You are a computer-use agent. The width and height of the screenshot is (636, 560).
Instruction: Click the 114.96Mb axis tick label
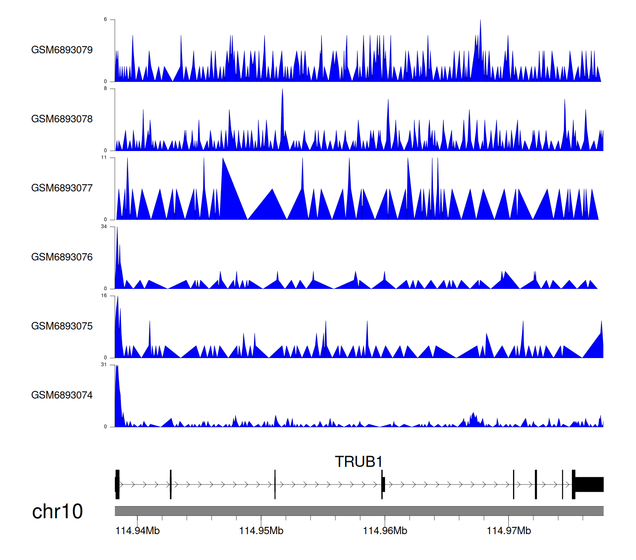[385, 531]
